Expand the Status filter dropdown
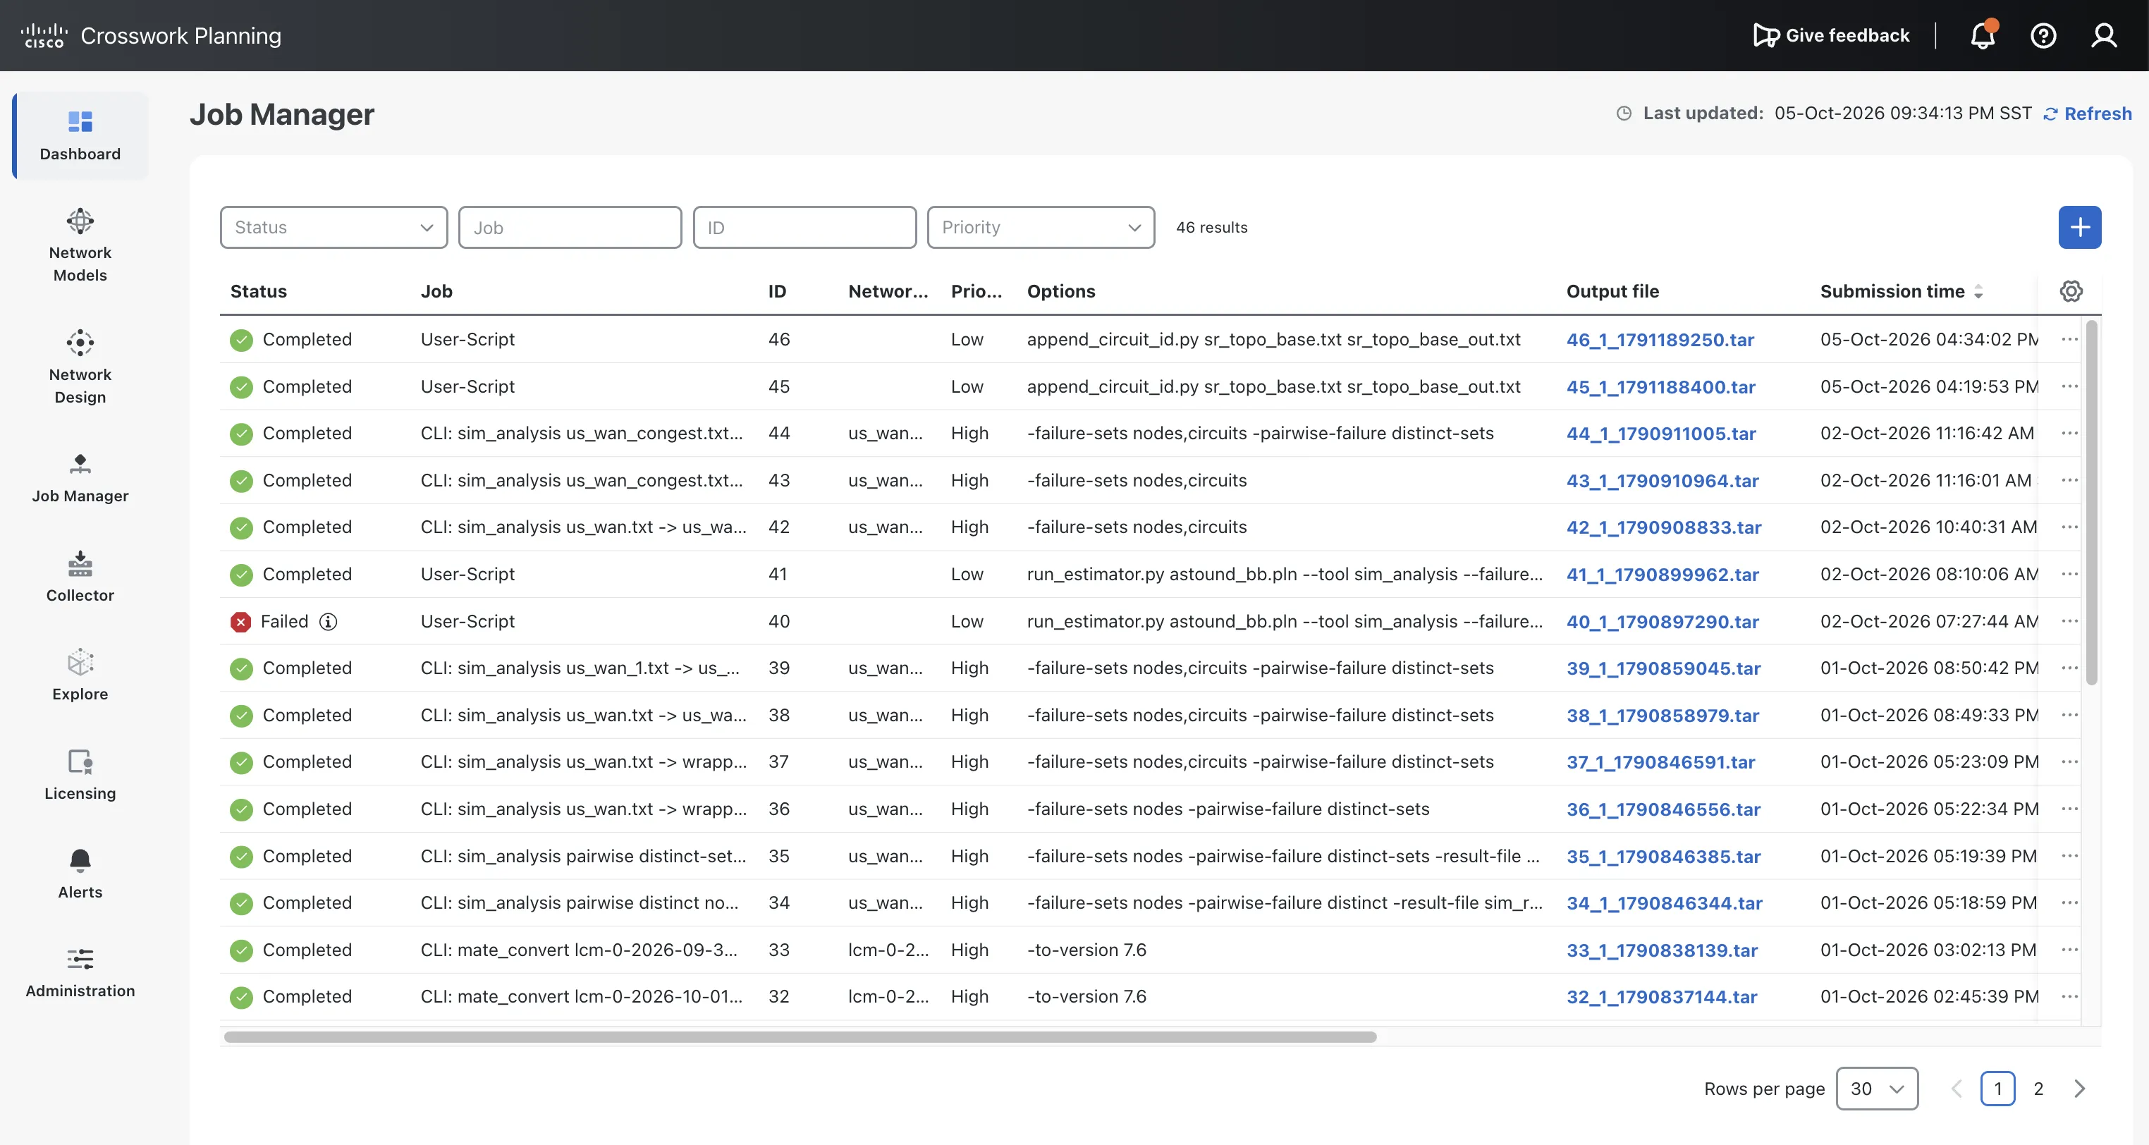2149x1145 pixels. pos(333,227)
